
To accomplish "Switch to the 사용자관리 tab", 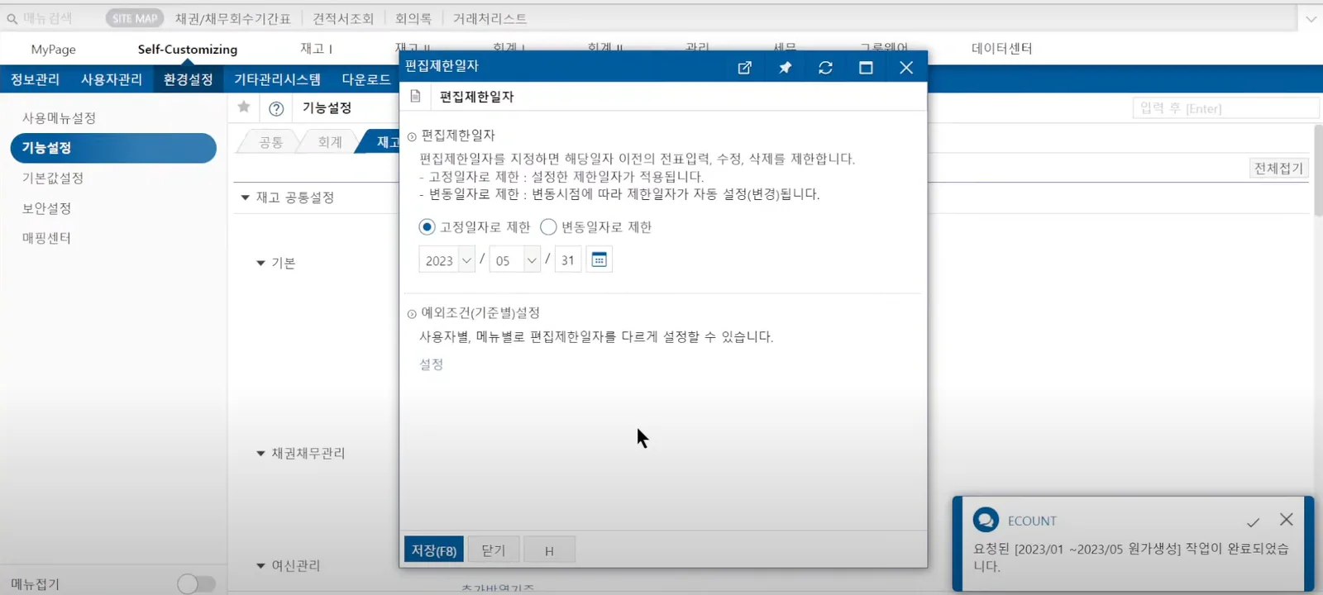I will pyautogui.click(x=112, y=79).
